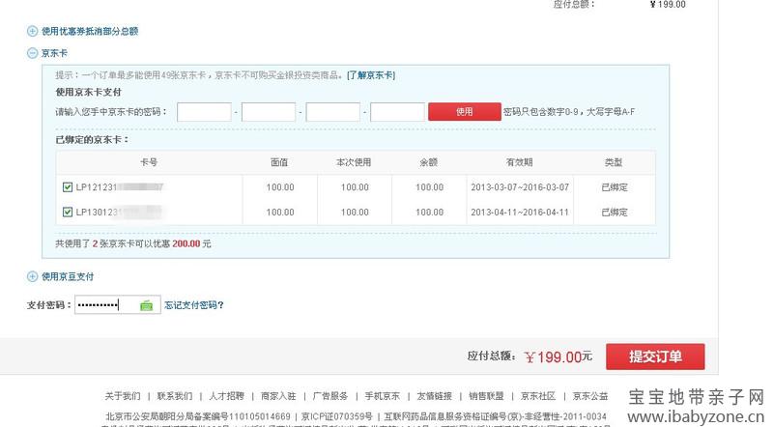Open the on-screen keyboard icon in password field
The height and width of the screenshot is (427, 773).
point(147,305)
